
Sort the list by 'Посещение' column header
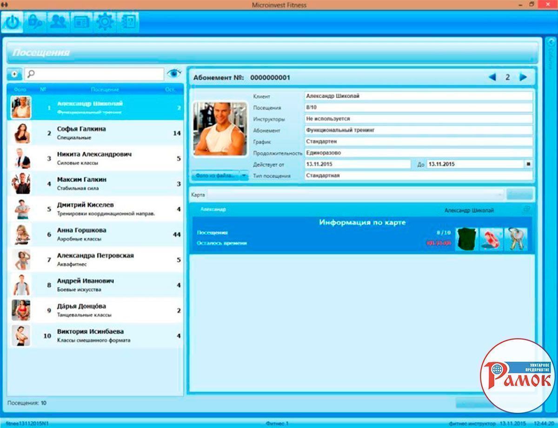point(105,89)
